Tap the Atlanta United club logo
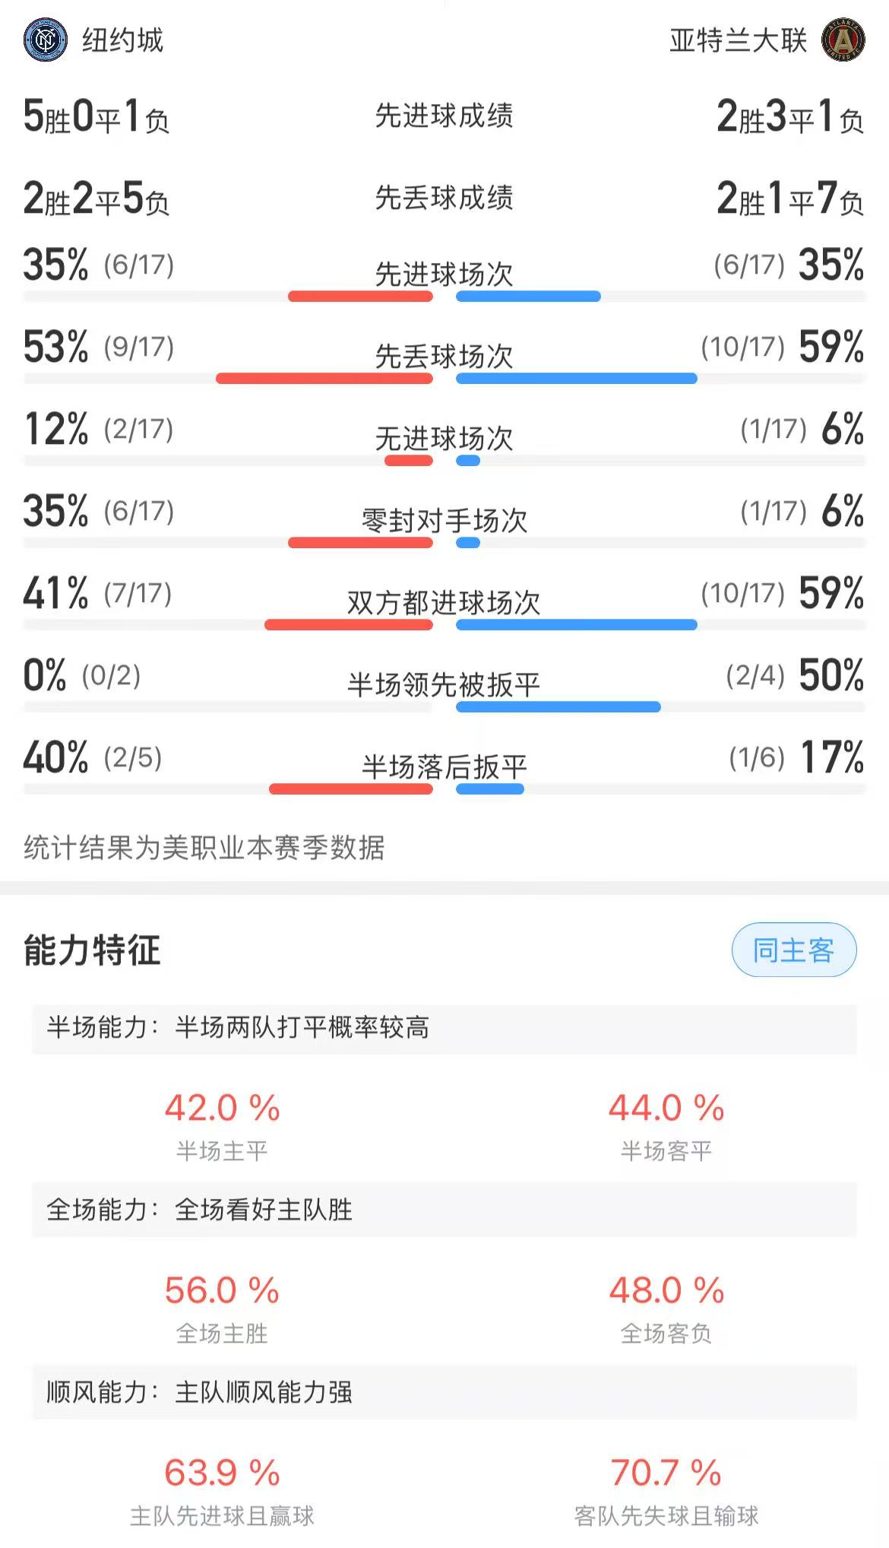This screenshot has height=1548, width=889. point(843,40)
